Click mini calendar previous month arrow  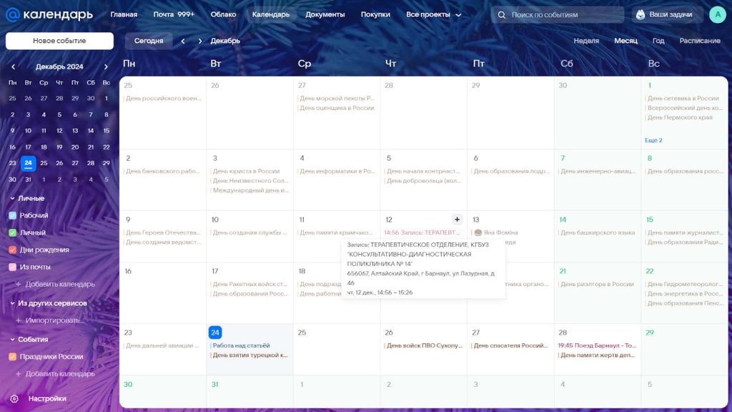pyautogui.click(x=13, y=67)
